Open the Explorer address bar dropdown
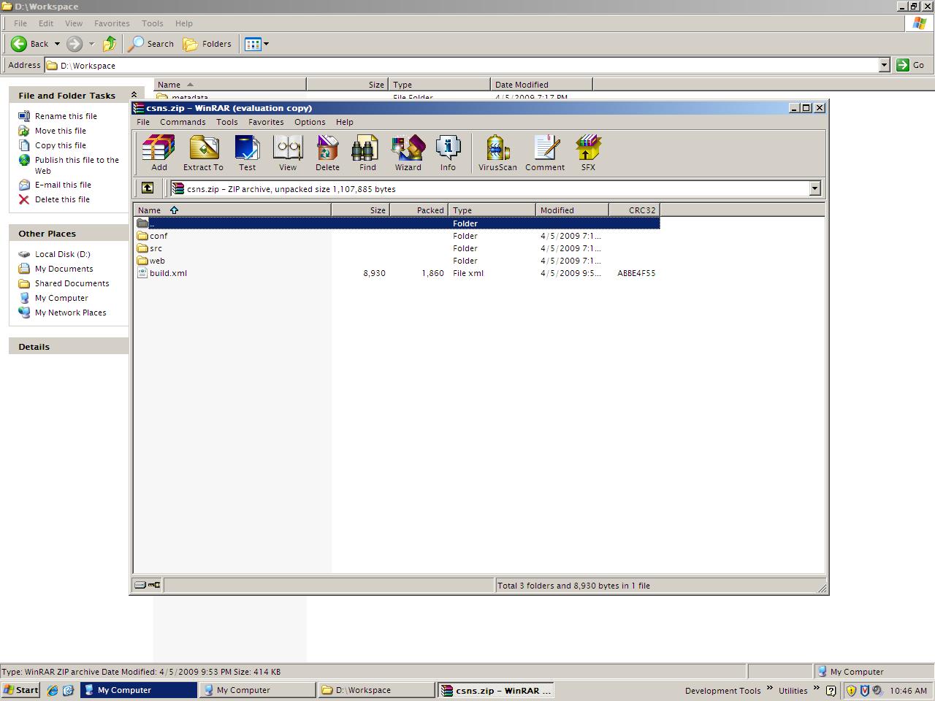The width and height of the screenshot is (935, 701). [884, 65]
